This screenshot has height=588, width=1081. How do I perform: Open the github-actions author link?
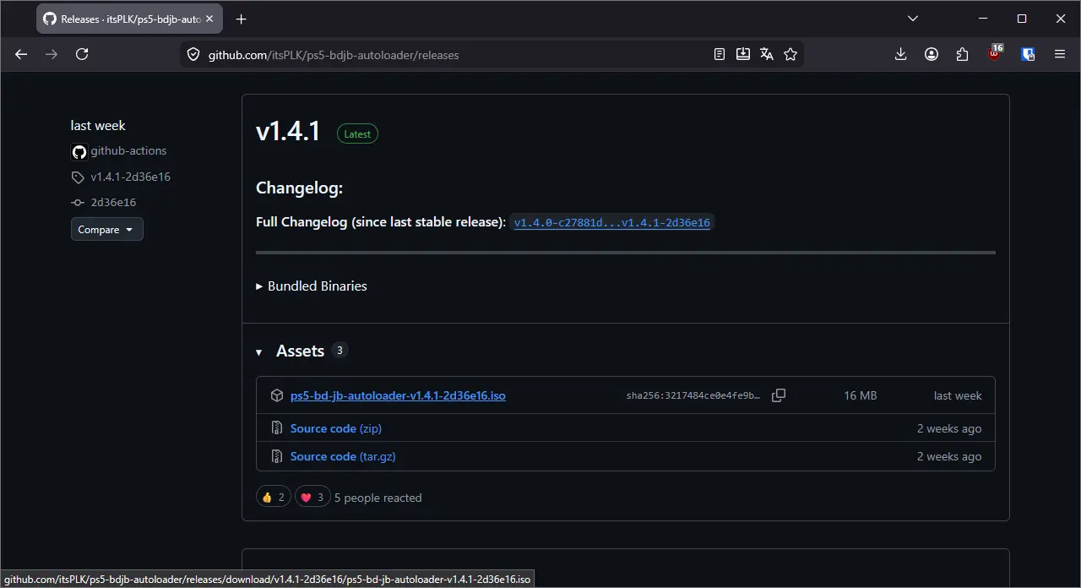click(x=128, y=150)
